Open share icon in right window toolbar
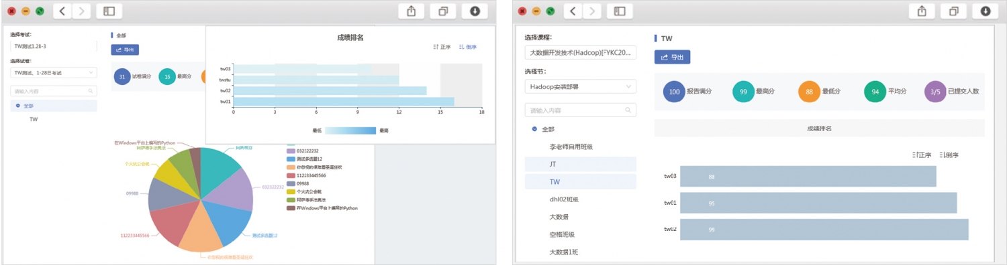1007x265 pixels. tap(922, 11)
